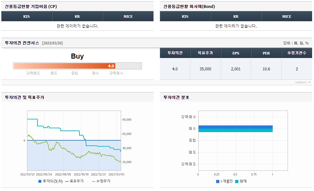The width and height of the screenshot is (314, 191).
Task: Click the target price value 35,000
Action: pyautogui.click(x=205, y=68)
